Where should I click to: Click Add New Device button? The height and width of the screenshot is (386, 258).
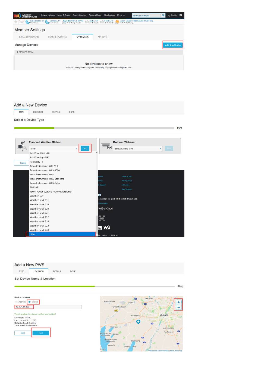point(173,45)
